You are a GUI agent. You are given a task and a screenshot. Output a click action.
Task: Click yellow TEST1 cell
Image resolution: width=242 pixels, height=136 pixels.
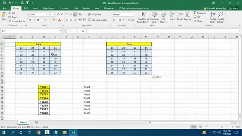44,87
